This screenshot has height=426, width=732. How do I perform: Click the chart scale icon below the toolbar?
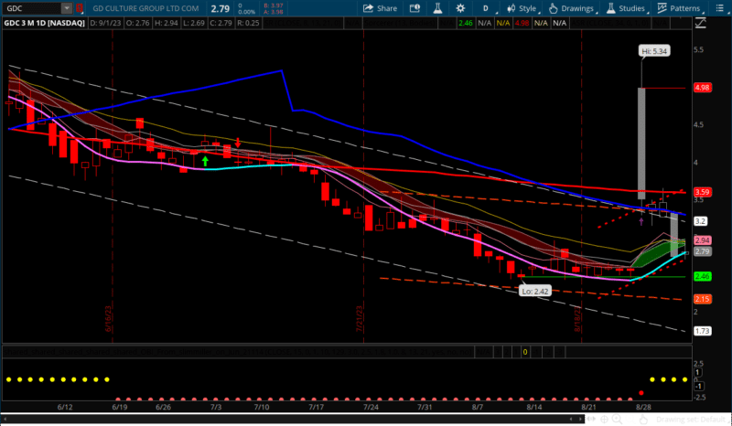[700, 22]
